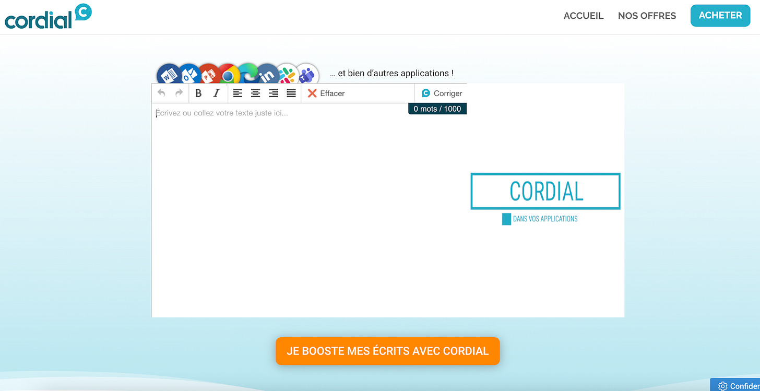Align text to the right
The height and width of the screenshot is (391, 760).
tap(274, 93)
